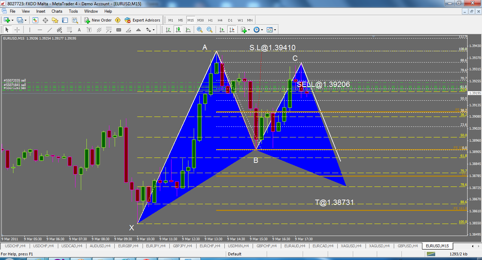Select the M15 timeframe button
The height and width of the screenshot is (260, 482).
[191, 20]
